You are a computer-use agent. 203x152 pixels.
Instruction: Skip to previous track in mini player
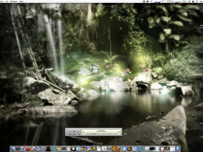(70, 131)
